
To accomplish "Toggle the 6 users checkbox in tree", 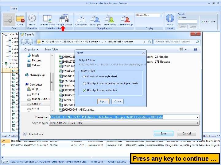I will (x=10, y=53).
